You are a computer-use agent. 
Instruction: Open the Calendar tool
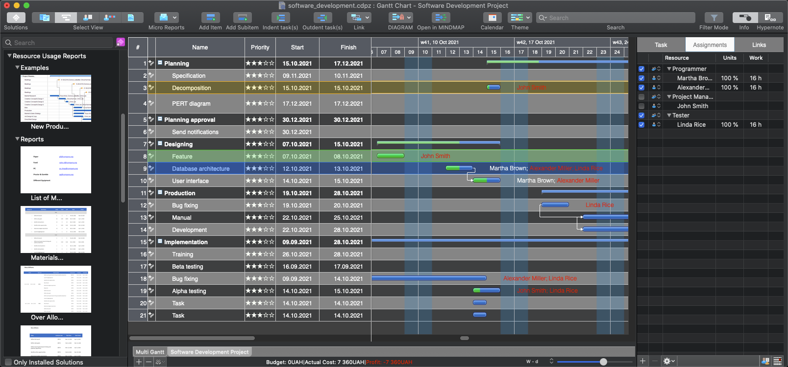coord(492,18)
